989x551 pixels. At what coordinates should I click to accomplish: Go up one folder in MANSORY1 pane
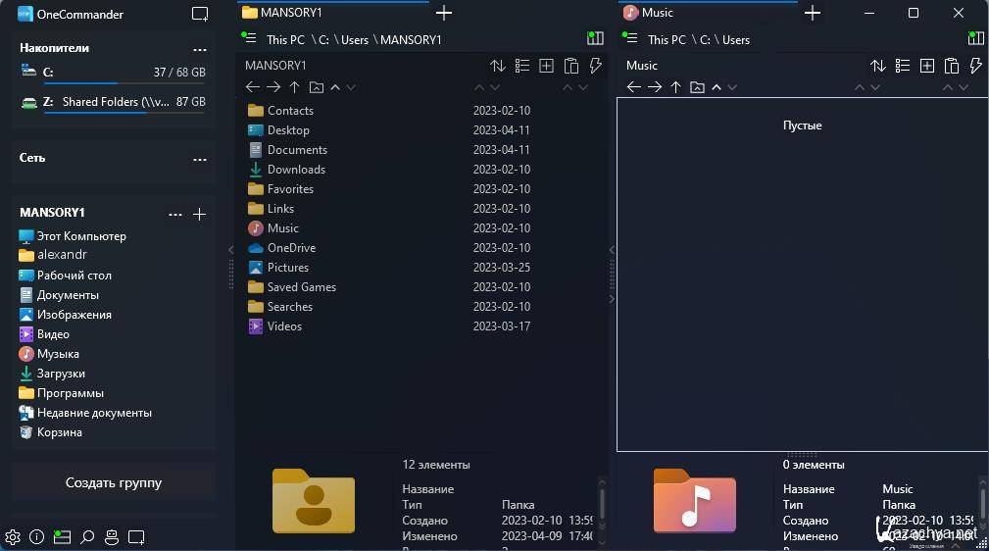tap(294, 87)
